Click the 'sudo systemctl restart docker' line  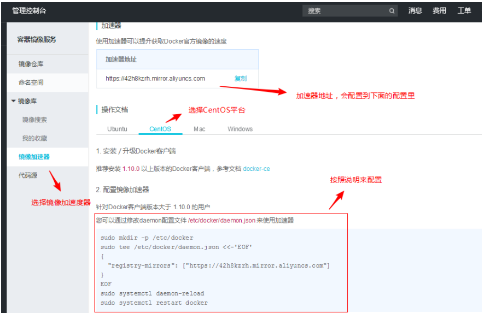[154, 303]
